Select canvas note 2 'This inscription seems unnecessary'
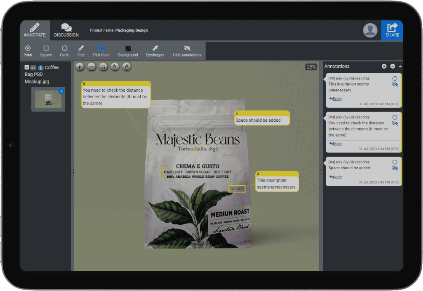423x291 pixels. click(277, 182)
